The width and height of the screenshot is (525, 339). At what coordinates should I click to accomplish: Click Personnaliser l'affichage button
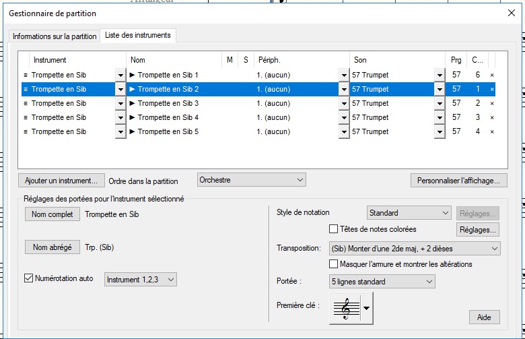pos(458,181)
